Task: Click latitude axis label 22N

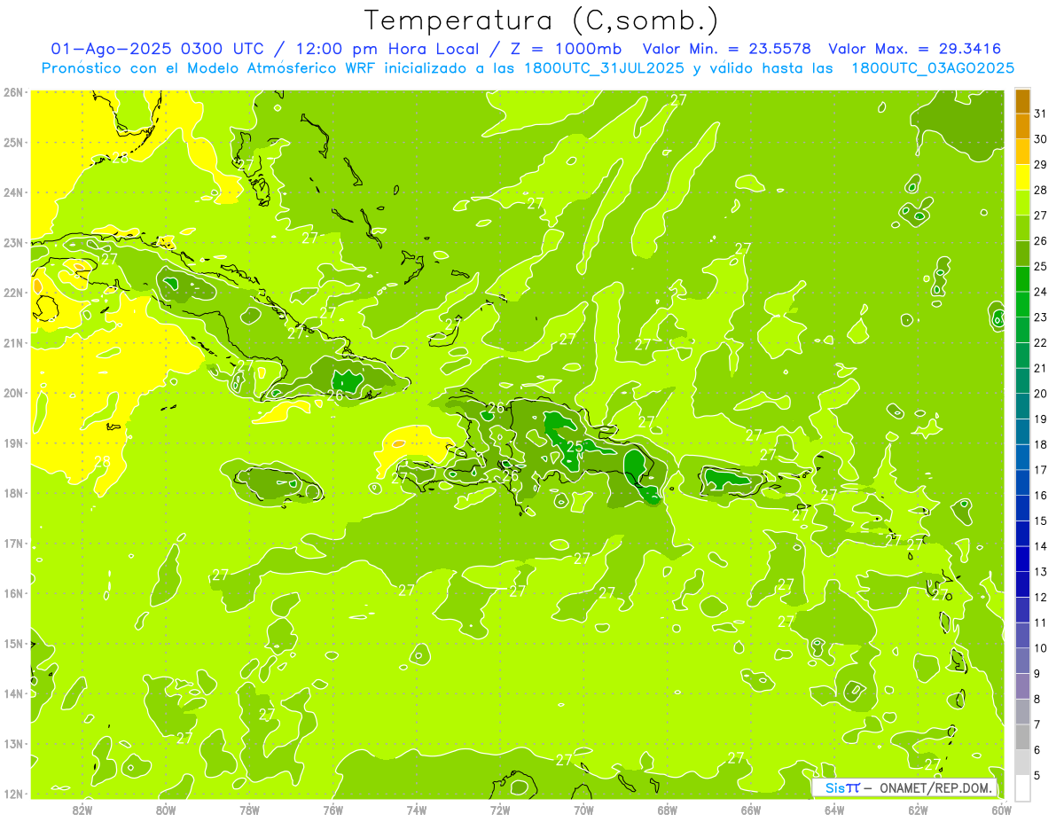Action: pos(12,293)
